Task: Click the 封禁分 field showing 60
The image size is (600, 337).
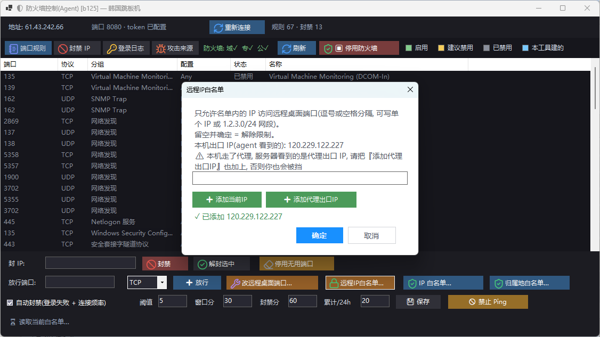Action: coord(302,301)
